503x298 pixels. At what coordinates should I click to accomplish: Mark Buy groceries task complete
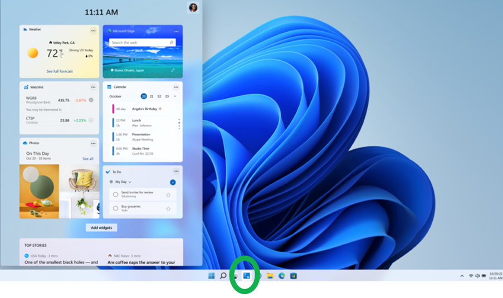[x=115, y=208]
